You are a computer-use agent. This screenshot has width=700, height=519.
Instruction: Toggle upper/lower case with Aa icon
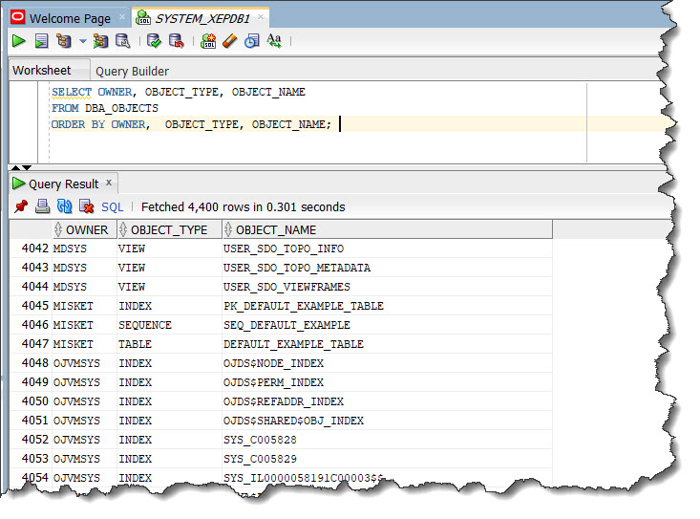(274, 41)
